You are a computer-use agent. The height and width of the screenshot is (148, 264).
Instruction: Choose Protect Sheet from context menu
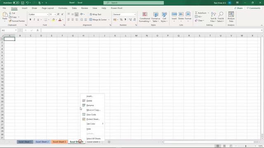point(92,119)
